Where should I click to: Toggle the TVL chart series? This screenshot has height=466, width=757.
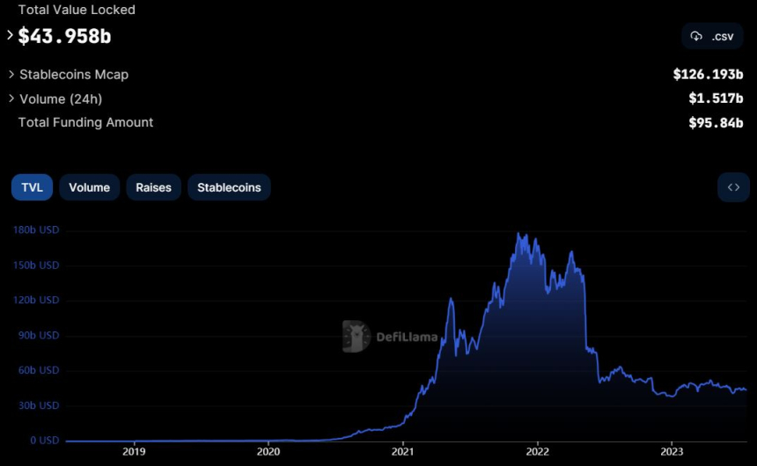tap(32, 187)
